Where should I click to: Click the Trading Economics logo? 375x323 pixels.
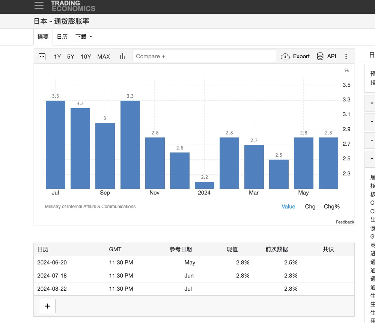click(x=73, y=6)
